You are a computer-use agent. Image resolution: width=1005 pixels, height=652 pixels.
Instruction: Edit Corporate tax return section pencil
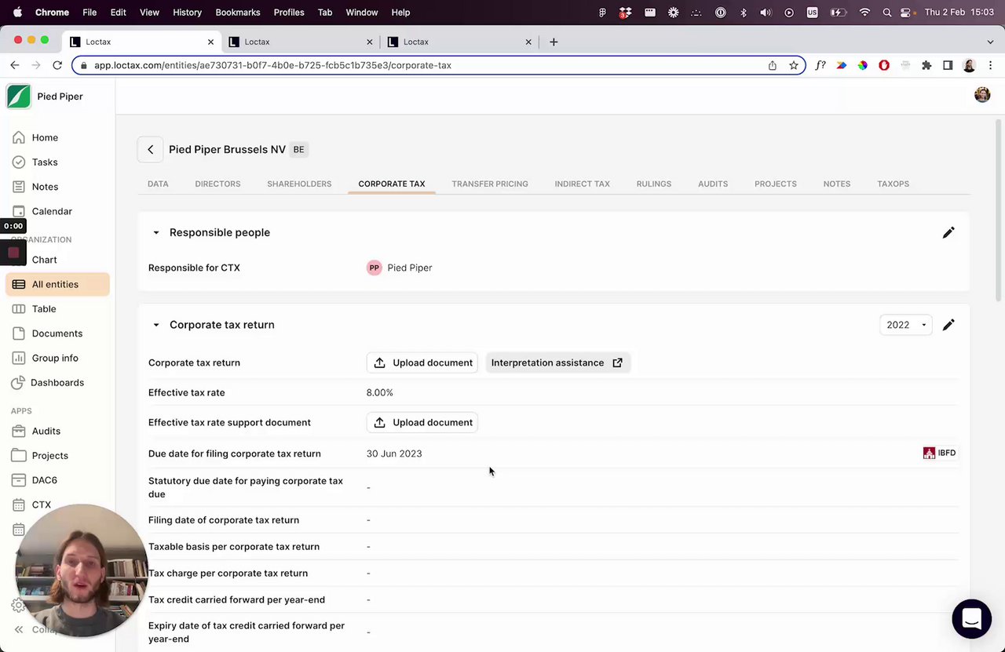[948, 325]
